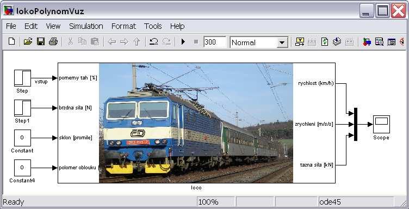The image size is (409, 209).
Task: Navigate forward with right arrow icon
Action: tap(124, 42)
